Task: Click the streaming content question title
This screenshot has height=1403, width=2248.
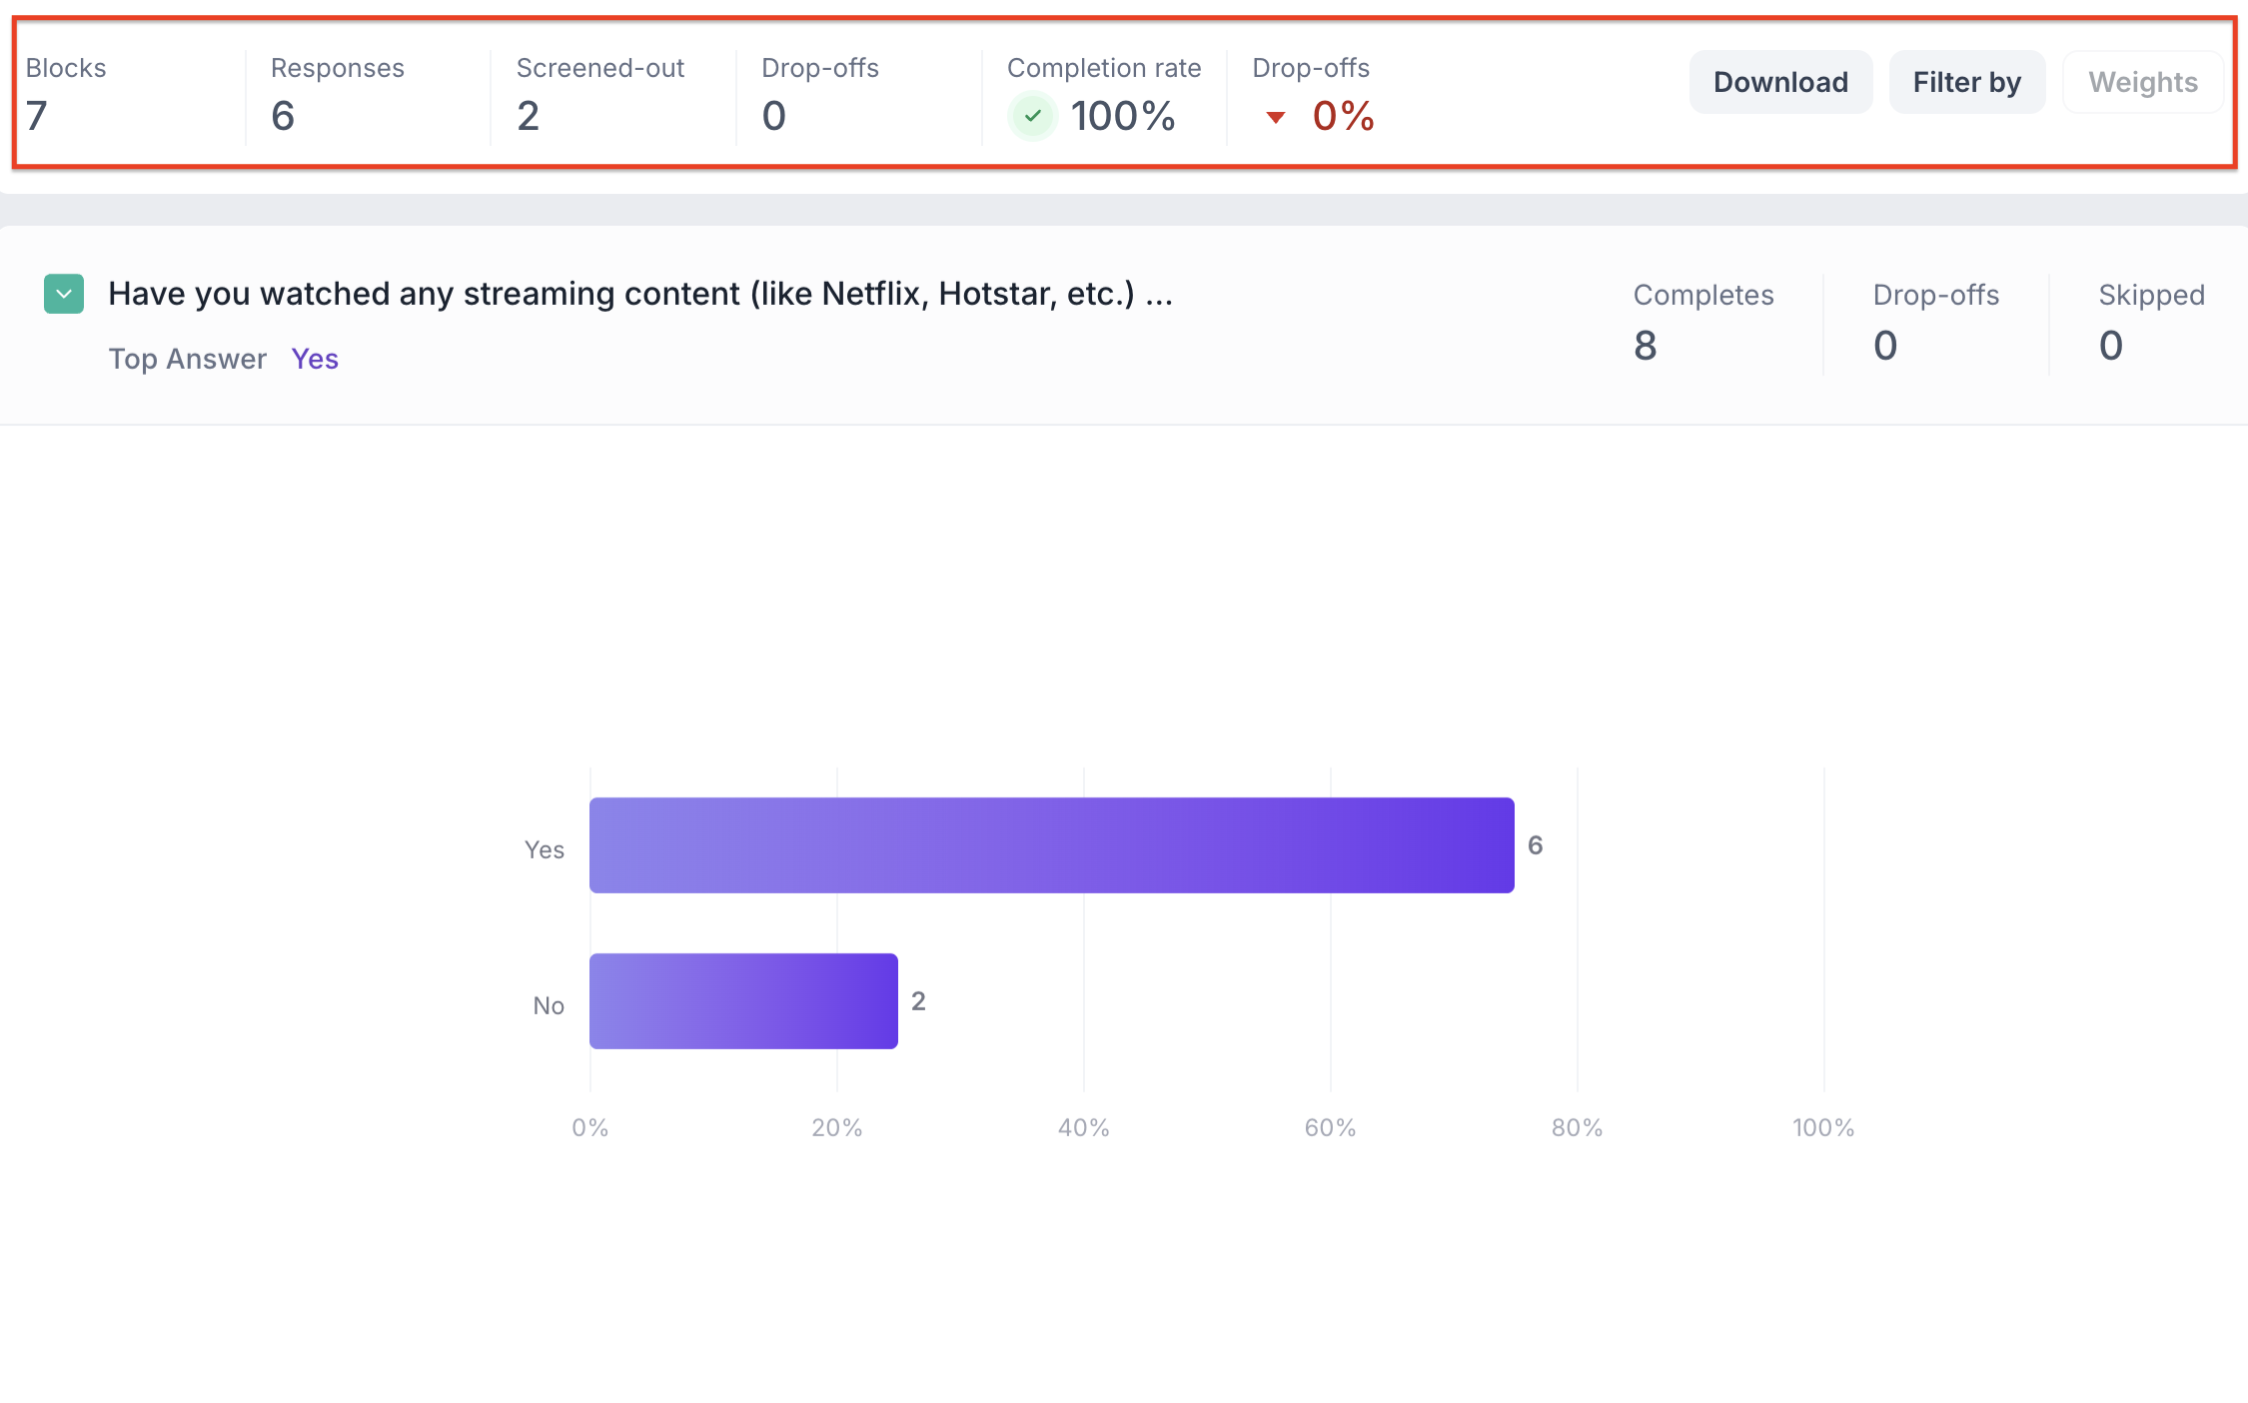Action: click(x=639, y=294)
